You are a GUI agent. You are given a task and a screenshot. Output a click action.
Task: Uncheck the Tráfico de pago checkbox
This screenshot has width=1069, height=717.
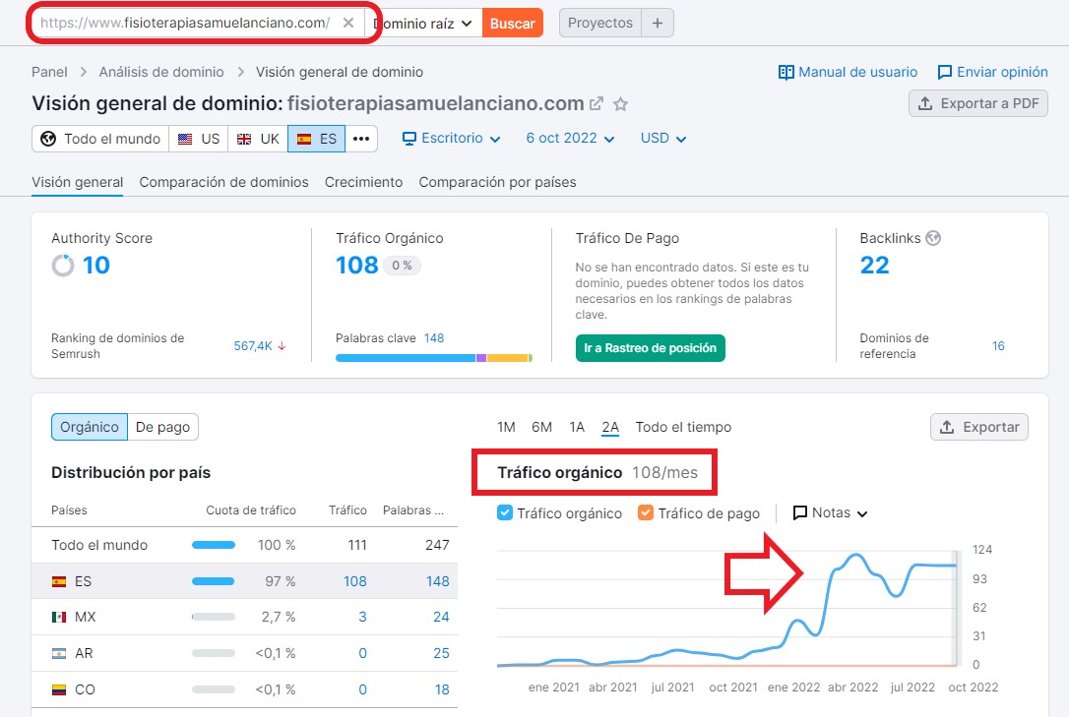point(646,513)
